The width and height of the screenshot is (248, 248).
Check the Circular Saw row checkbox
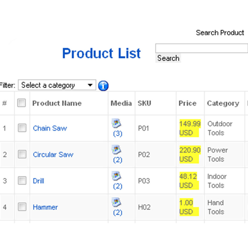point(22,154)
